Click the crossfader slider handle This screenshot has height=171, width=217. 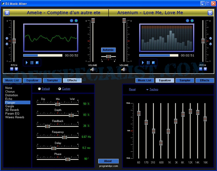(x=108, y=56)
